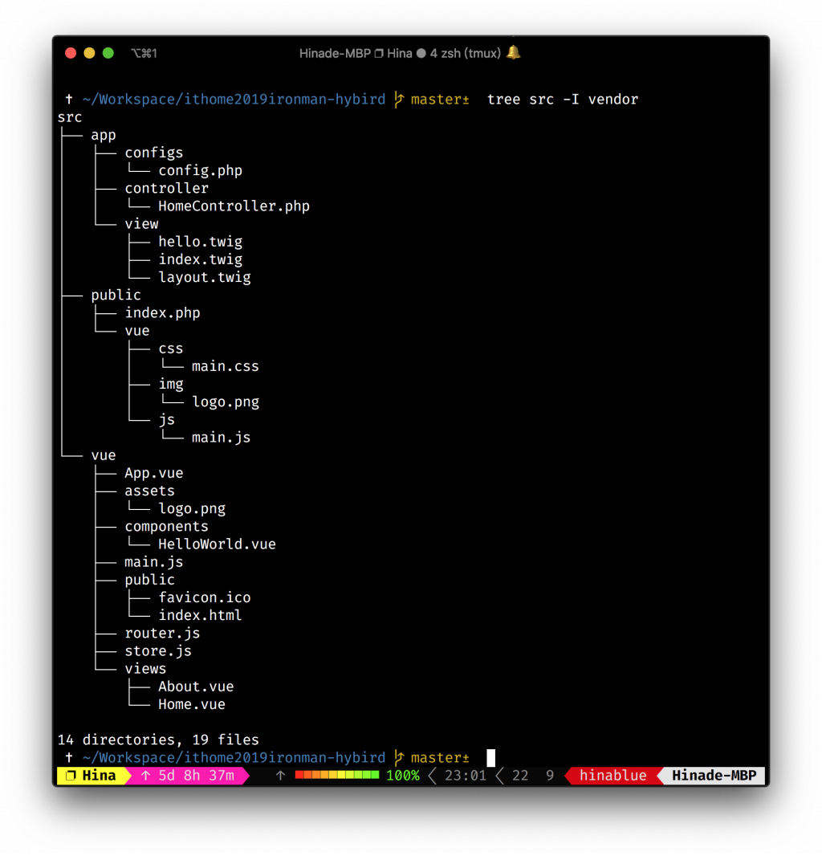Click the 'views' directory entry
This screenshot has width=822, height=856.
click(145, 669)
